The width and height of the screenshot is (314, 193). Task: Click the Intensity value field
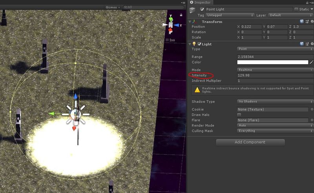tap(275, 75)
